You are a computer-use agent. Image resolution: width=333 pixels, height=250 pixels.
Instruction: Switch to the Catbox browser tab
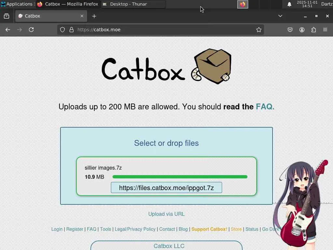click(51, 16)
